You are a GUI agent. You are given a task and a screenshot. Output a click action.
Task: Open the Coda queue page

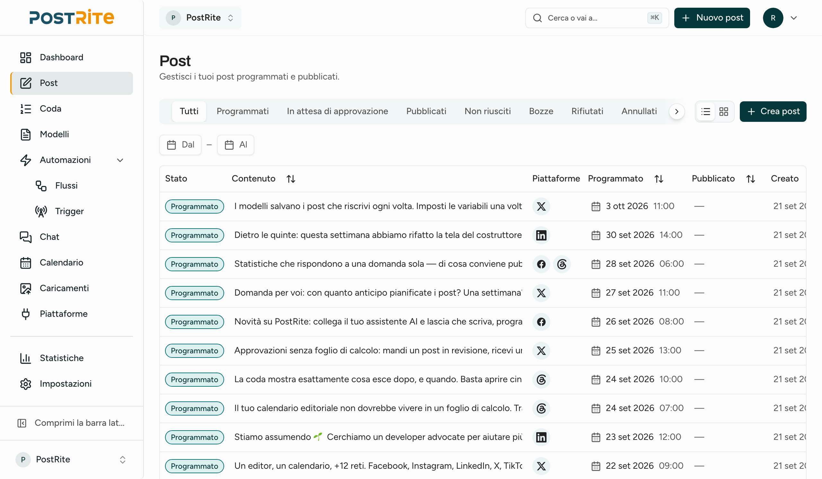point(71,109)
